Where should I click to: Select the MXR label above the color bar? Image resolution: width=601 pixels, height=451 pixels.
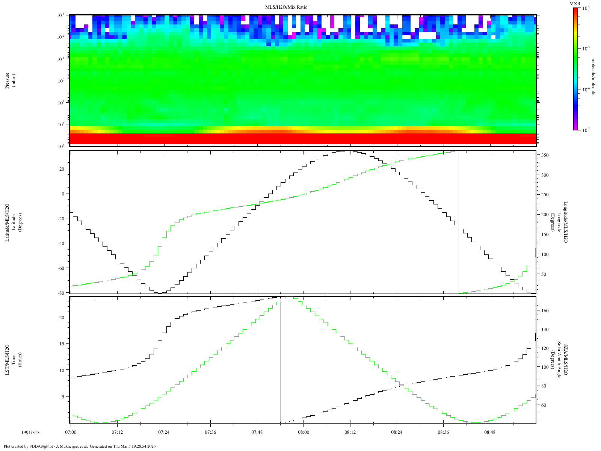click(575, 4)
